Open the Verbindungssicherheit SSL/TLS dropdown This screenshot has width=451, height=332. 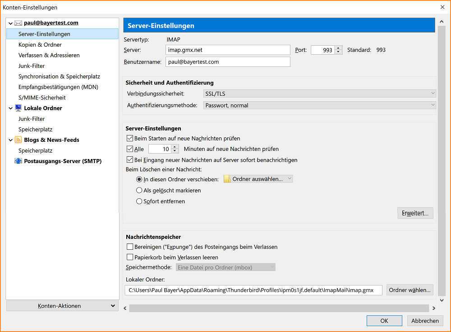[x=319, y=94]
